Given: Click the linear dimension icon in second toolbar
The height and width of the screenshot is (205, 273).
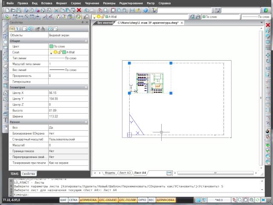Looking at the screenshot, I should pos(21,17).
